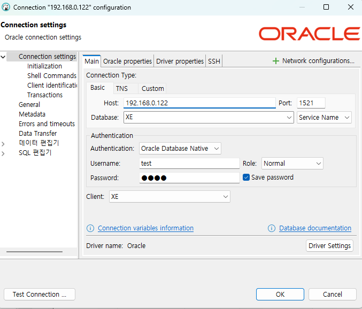Screen dimensions: 362x309
Task: Click the Username input field
Action: point(189,164)
